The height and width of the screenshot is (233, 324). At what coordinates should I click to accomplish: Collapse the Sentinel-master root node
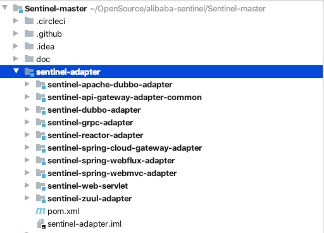4,8
